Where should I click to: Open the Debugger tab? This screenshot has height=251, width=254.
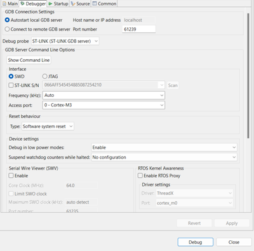33,4
